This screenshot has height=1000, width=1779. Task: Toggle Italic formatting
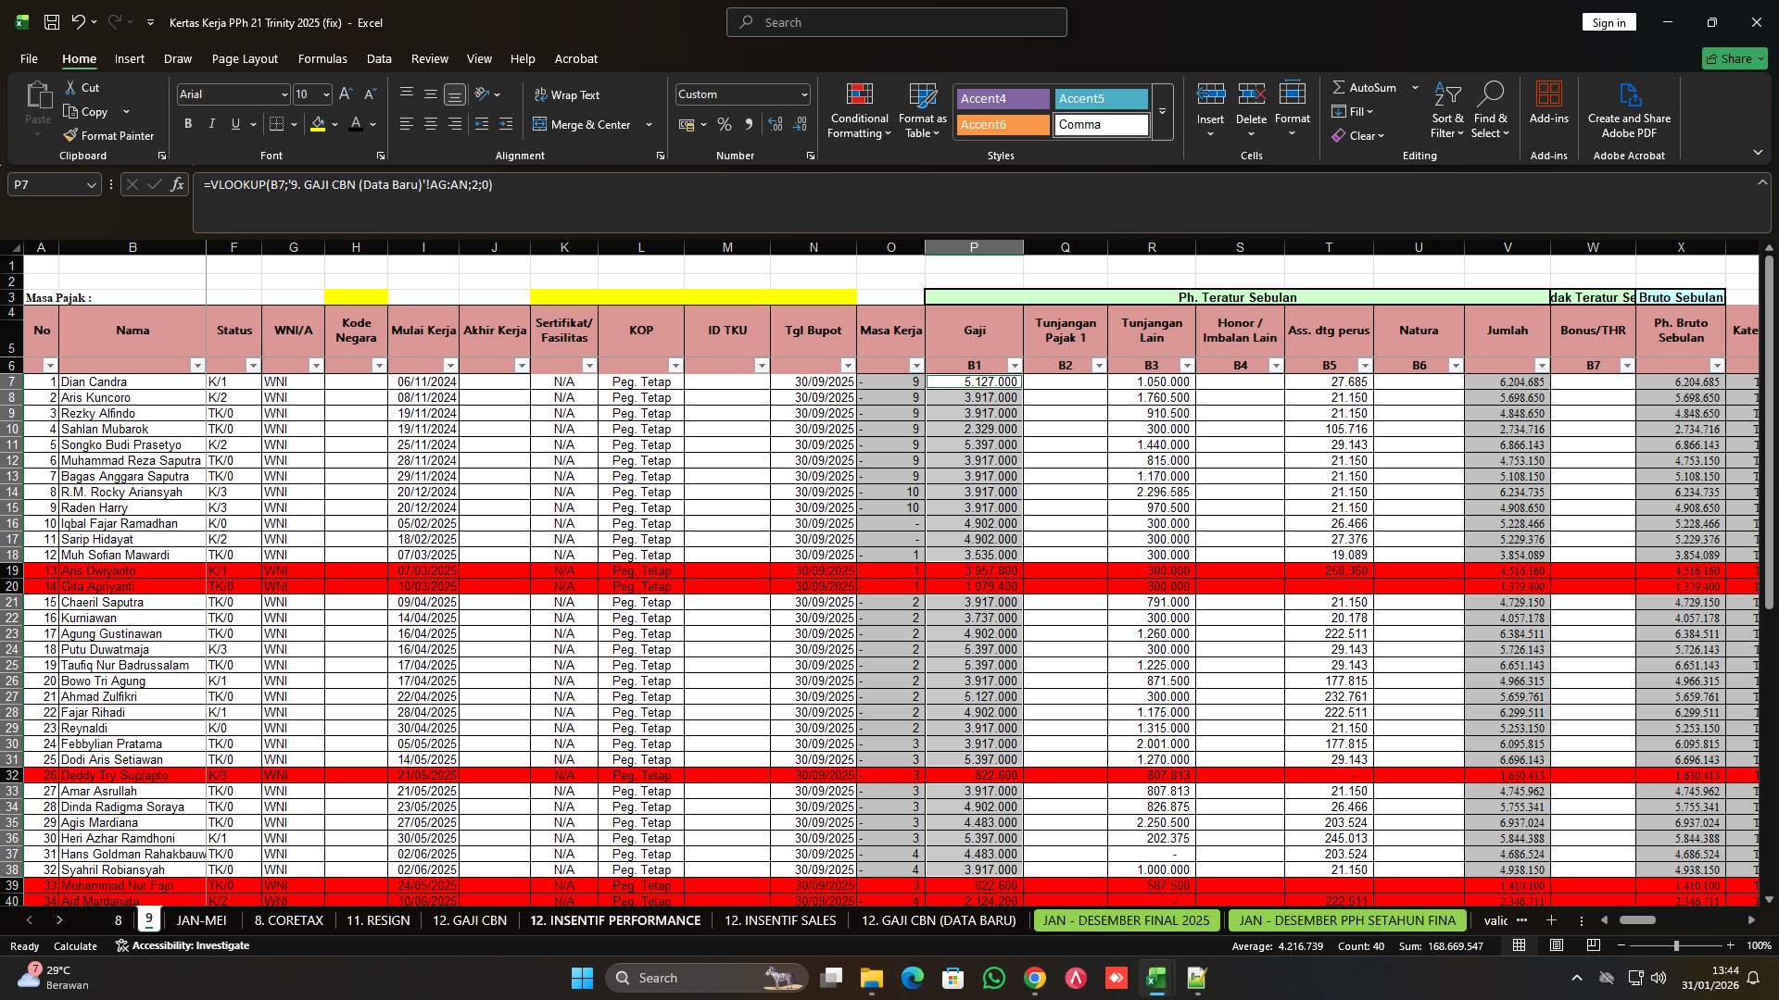point(211,123)
